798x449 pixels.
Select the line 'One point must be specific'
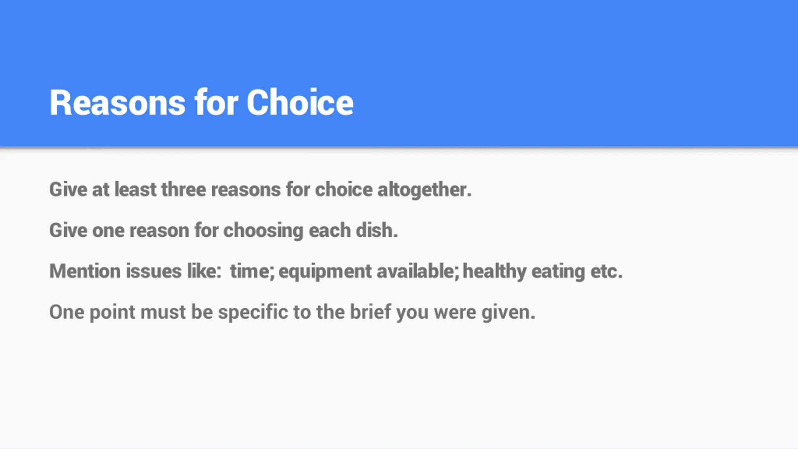pyautogui.click(x=292, y=312)
